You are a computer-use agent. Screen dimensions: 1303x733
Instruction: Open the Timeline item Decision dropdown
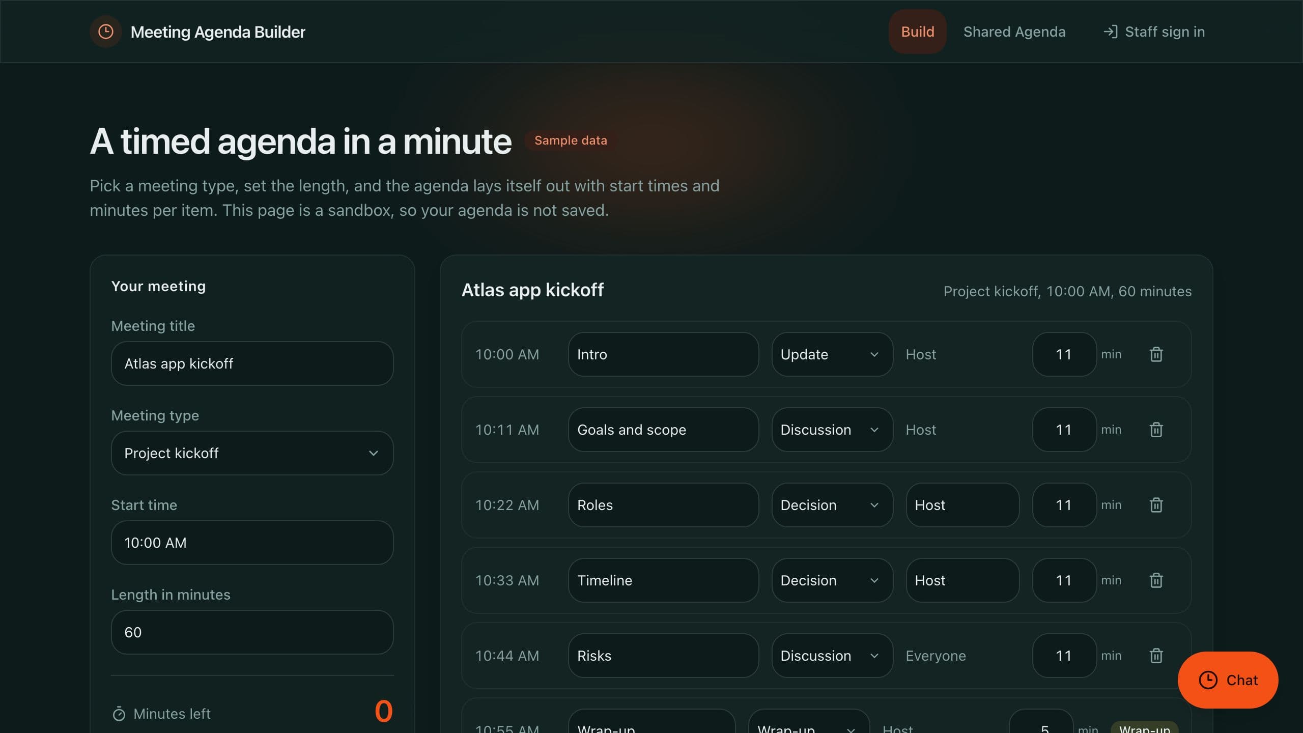click(x=832, y=580)
